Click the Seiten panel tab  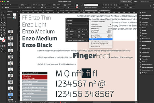click(x=10, y=12)
